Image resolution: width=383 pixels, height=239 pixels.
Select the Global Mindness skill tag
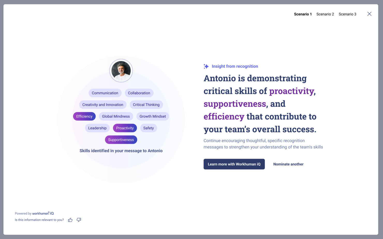[116, 116]
